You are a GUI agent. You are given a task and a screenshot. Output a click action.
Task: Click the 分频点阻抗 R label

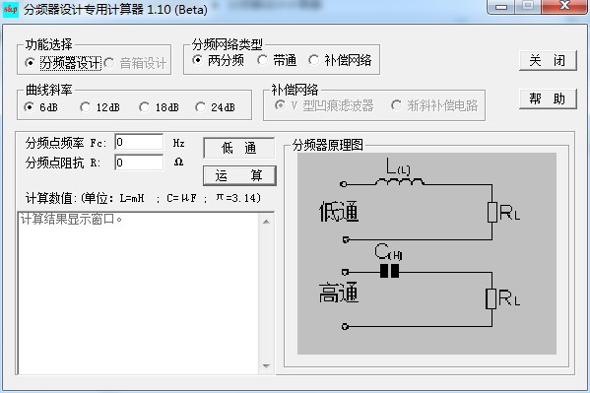(63, 163)
